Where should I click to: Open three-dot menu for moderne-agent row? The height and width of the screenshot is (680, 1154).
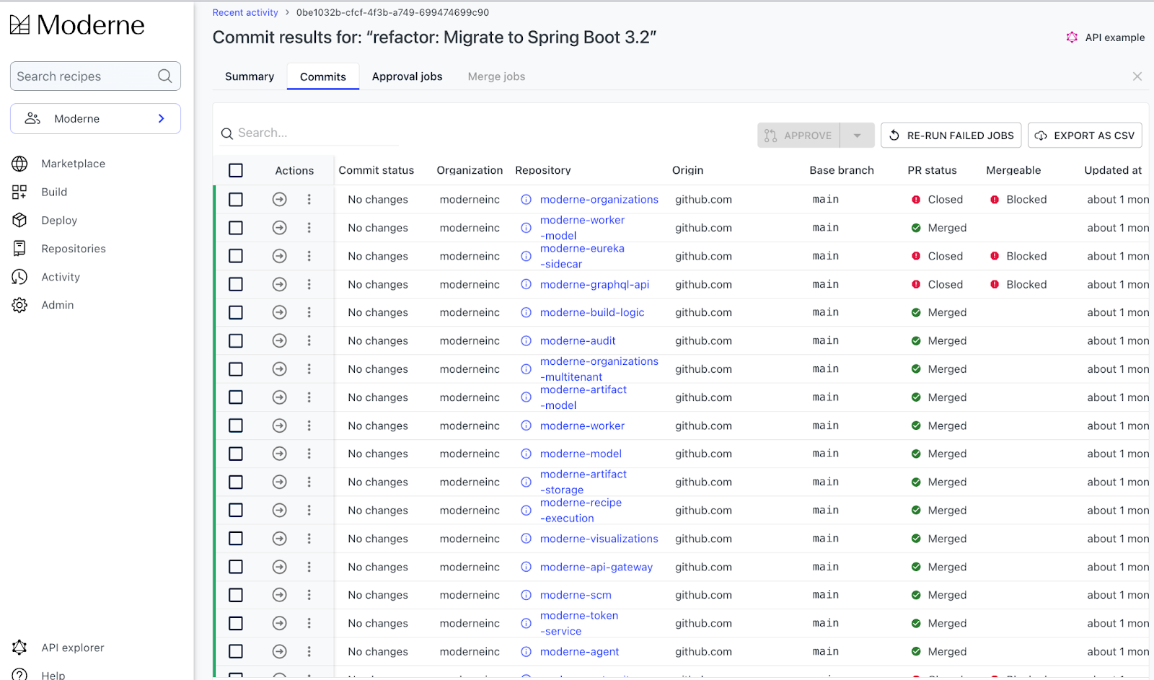[309, 651]
